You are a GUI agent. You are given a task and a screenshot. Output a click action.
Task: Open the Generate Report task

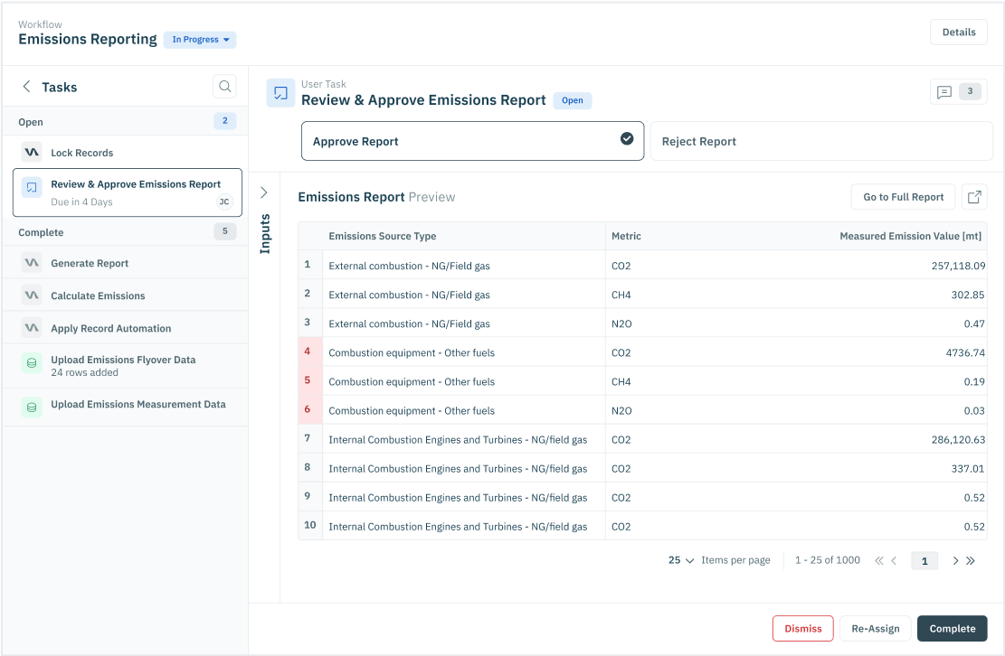tap(126, 263)
